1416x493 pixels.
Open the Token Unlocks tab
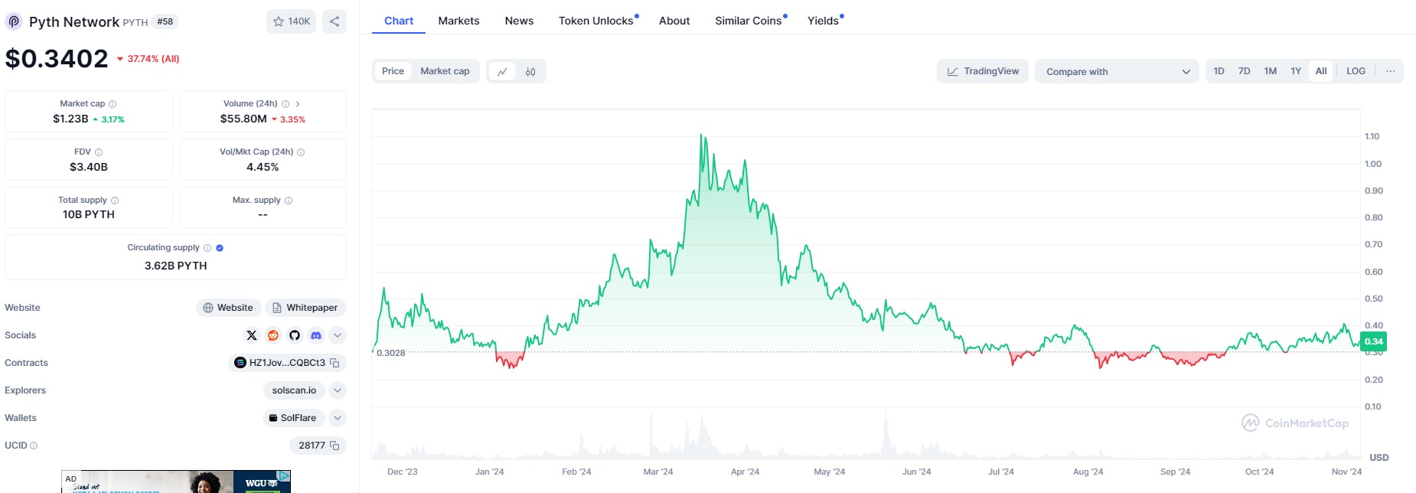pyautogui.click(x=597, y=21)
